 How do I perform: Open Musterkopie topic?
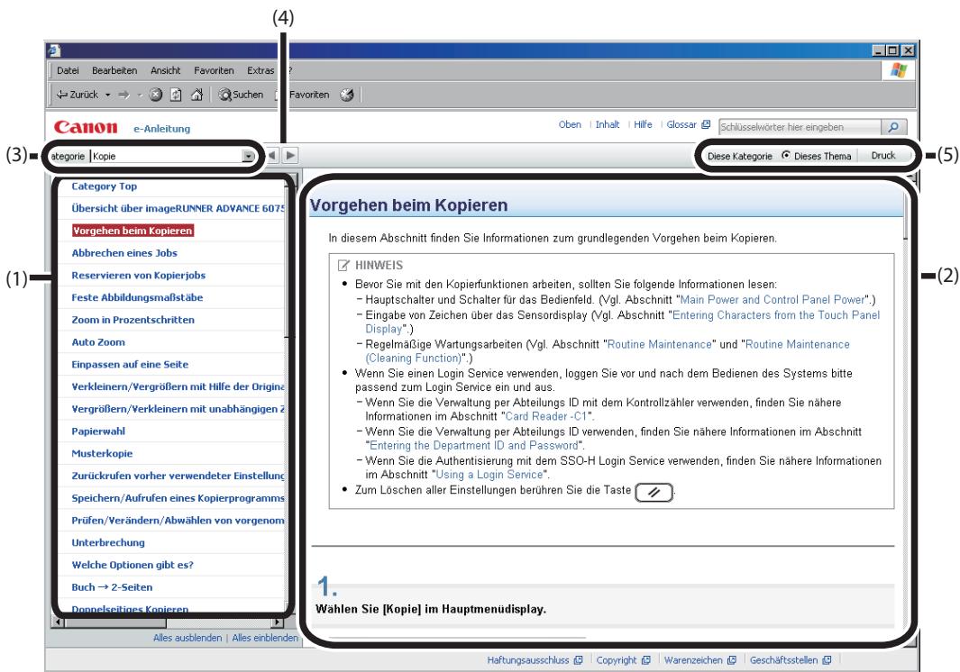tap(102, 453)
